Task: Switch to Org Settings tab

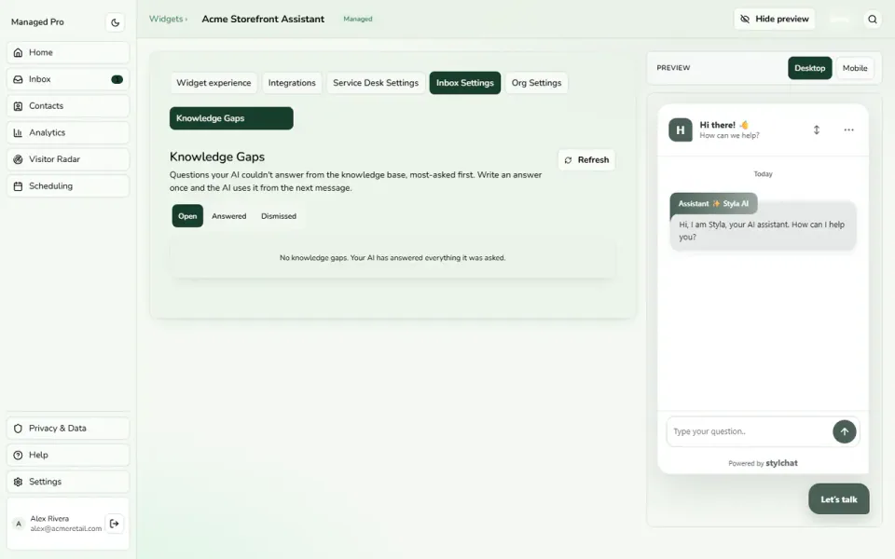Action: pyautogui.click(x=536, y=83)
